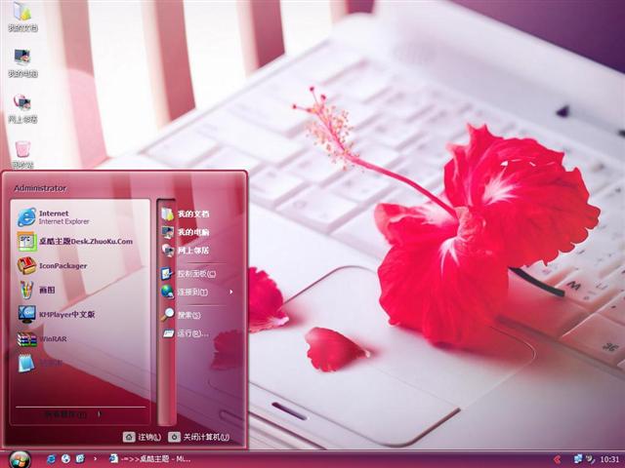Image resolution: width=625 pixels, height=468 pixels.
Task: Click the tray icon just left of the clock
Action: (590, 459)
